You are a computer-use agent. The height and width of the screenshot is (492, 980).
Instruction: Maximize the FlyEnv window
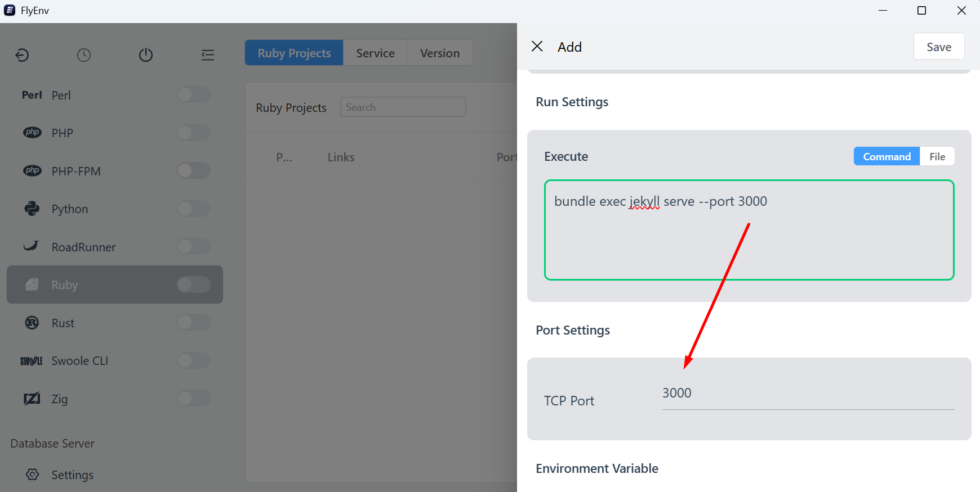point(921,11)
